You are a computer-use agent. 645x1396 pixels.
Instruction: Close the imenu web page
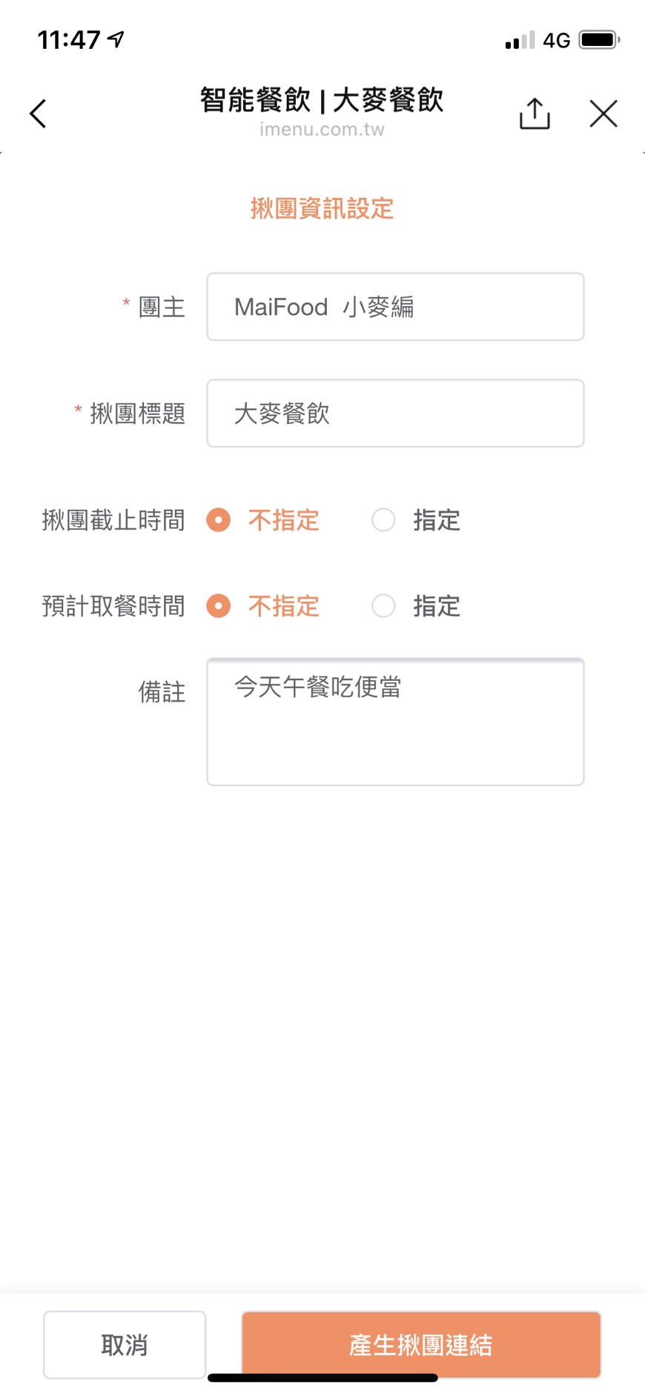tap(603, 114)
